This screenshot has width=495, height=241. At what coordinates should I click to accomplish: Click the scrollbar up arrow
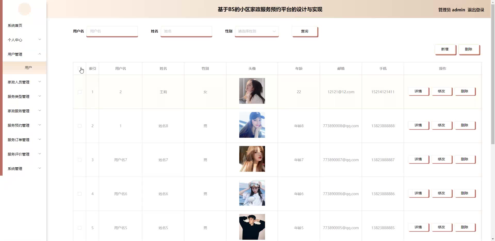tap(493, 2)
